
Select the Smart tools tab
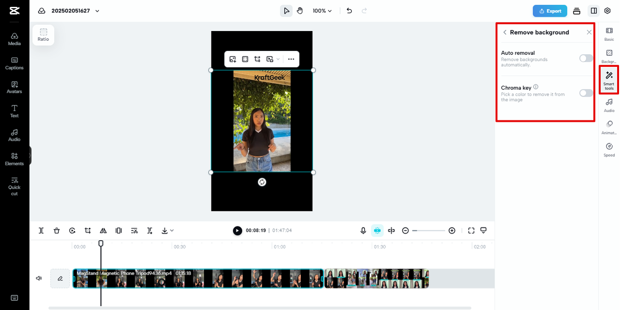point(609,81)
